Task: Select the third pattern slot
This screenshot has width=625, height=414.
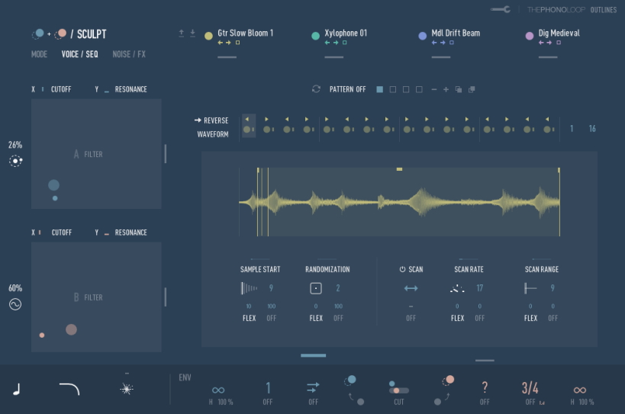Action: 406,89
